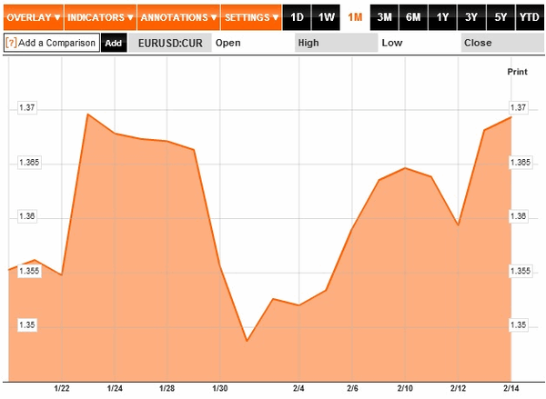Click the left 1.36 axis label

point(27,216)
